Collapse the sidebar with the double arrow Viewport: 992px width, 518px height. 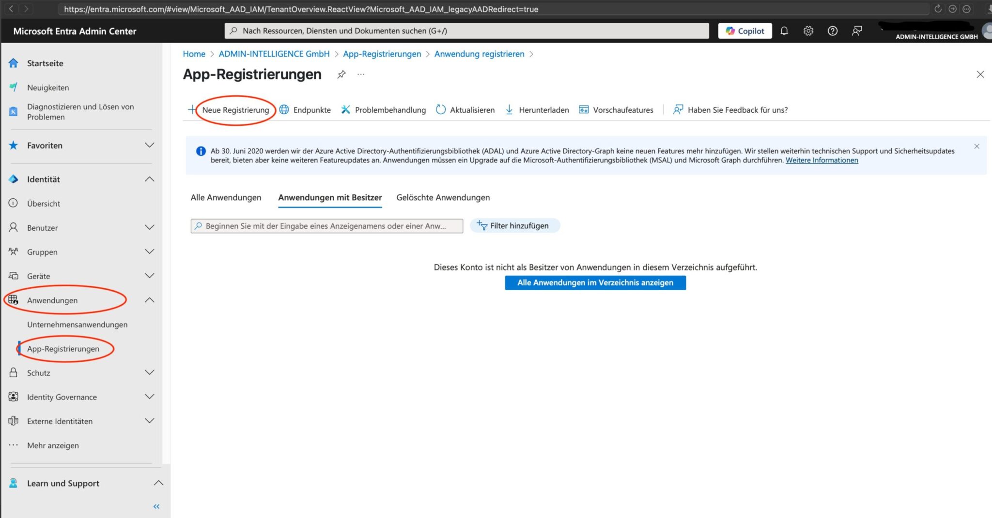[156, 506]
